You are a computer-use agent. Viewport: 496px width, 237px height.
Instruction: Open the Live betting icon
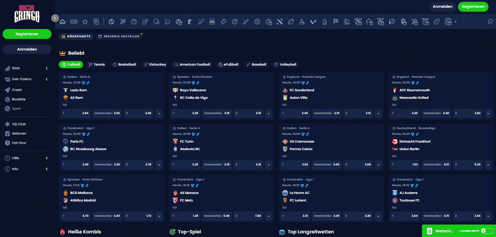click(74, 22)
